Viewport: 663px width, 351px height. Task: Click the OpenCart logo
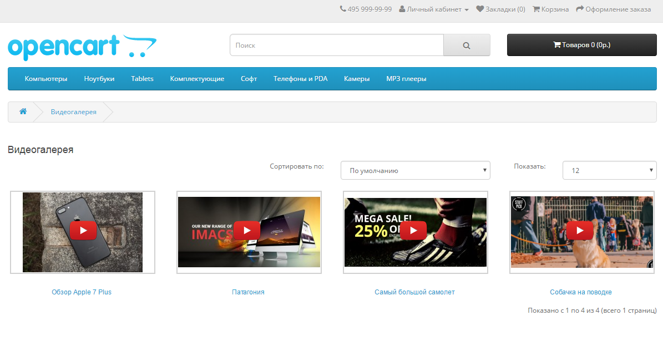tap(82, 47)
